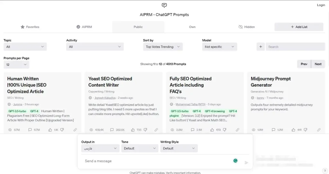The image size is (329, 174).
Task: Expand the Topic dropdown
Action: (25, 47)
